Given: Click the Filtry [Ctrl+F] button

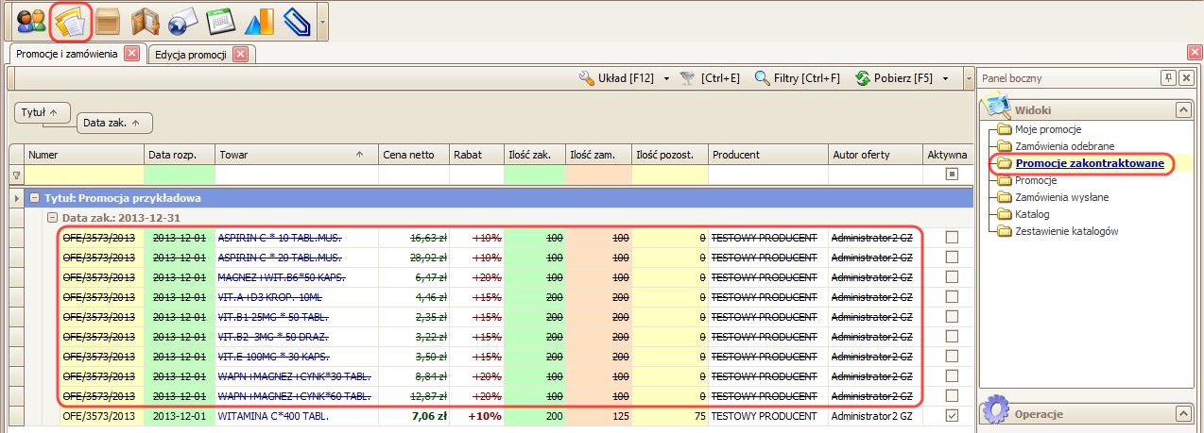Looking at the screenshot, I should coord(797,78).
